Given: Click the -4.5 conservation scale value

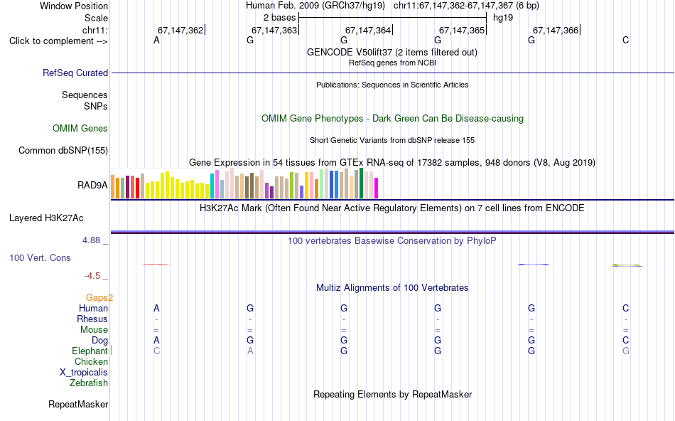Looking at the screenshot, I should (x=92, y=276).
